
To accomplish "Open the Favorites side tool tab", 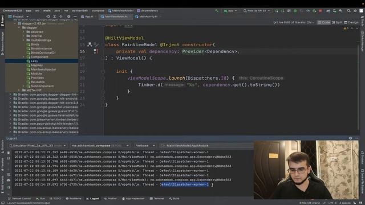I will [x=2, y=165].
